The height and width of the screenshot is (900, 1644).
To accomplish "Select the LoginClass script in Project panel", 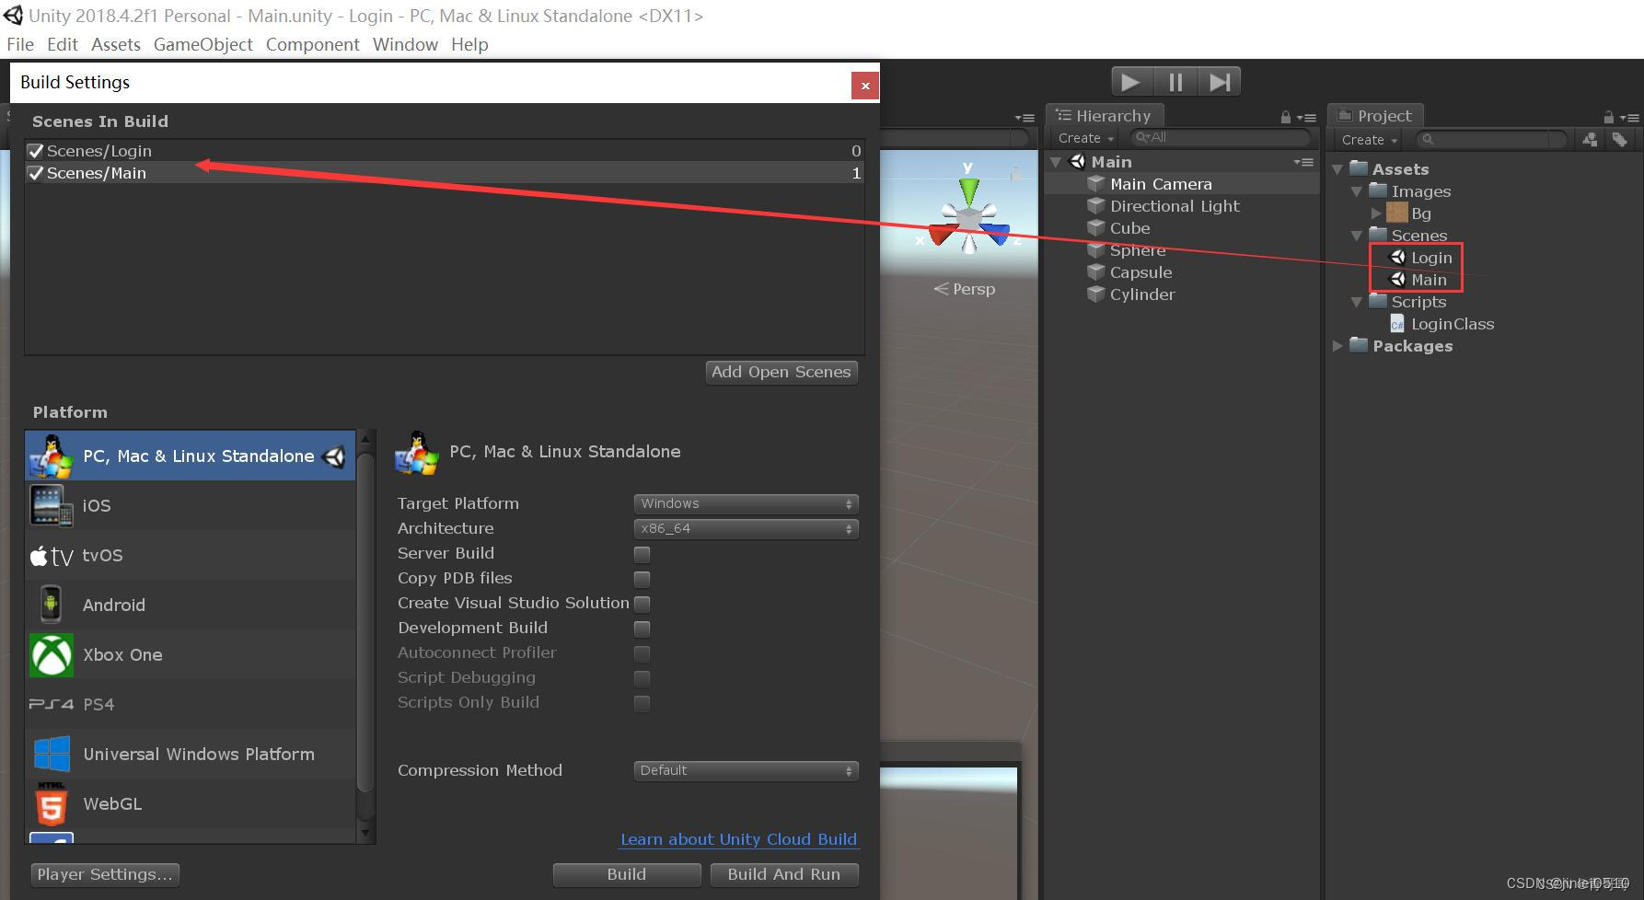I will [1452, 323].
